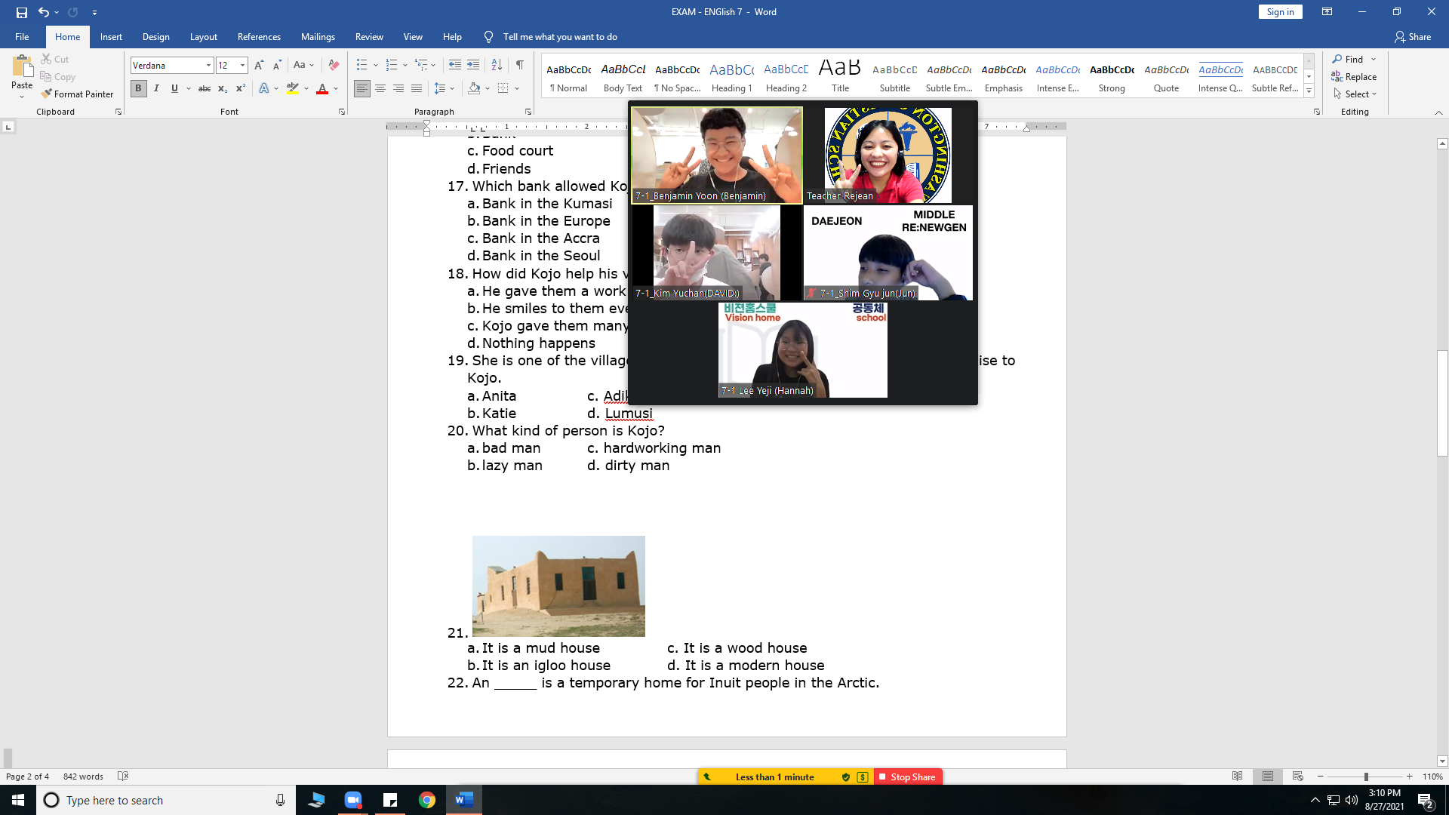Toggle Underline formatting
Screen dimensions: 1449x815
[x=174, y=88]
